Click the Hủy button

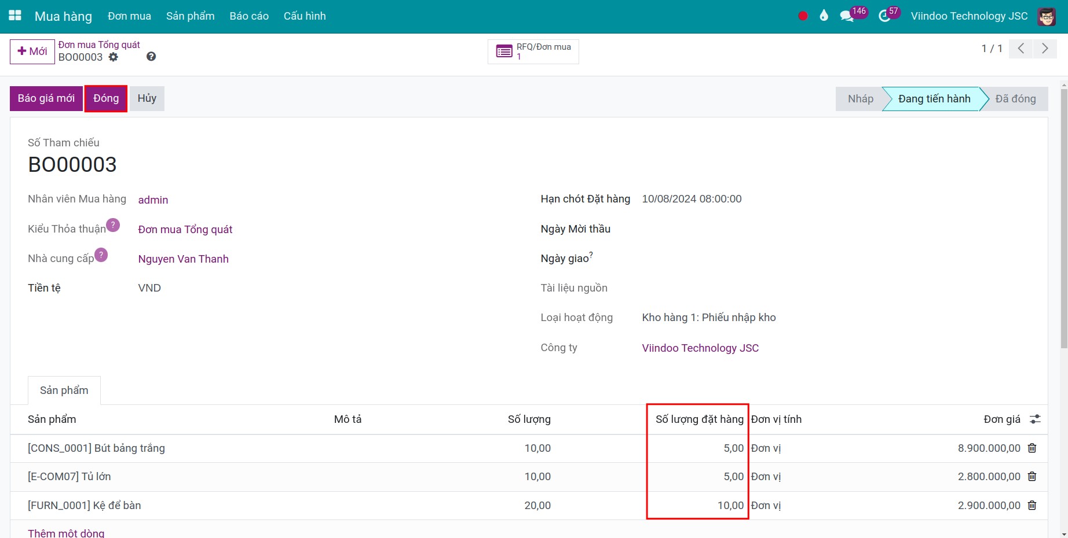pyautogui.click(x=147, y=98)
